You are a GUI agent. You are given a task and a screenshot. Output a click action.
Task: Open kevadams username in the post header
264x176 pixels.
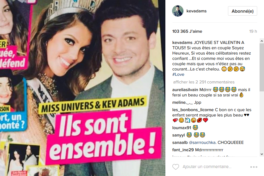pos(196,11)
